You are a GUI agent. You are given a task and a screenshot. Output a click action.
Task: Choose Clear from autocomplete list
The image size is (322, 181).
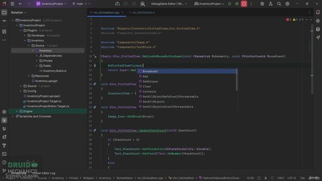(187, 86)
